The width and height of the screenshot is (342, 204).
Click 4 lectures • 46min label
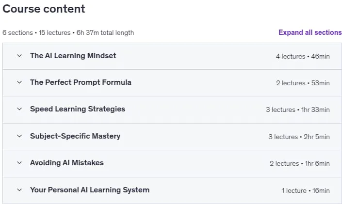click(303, 56)
